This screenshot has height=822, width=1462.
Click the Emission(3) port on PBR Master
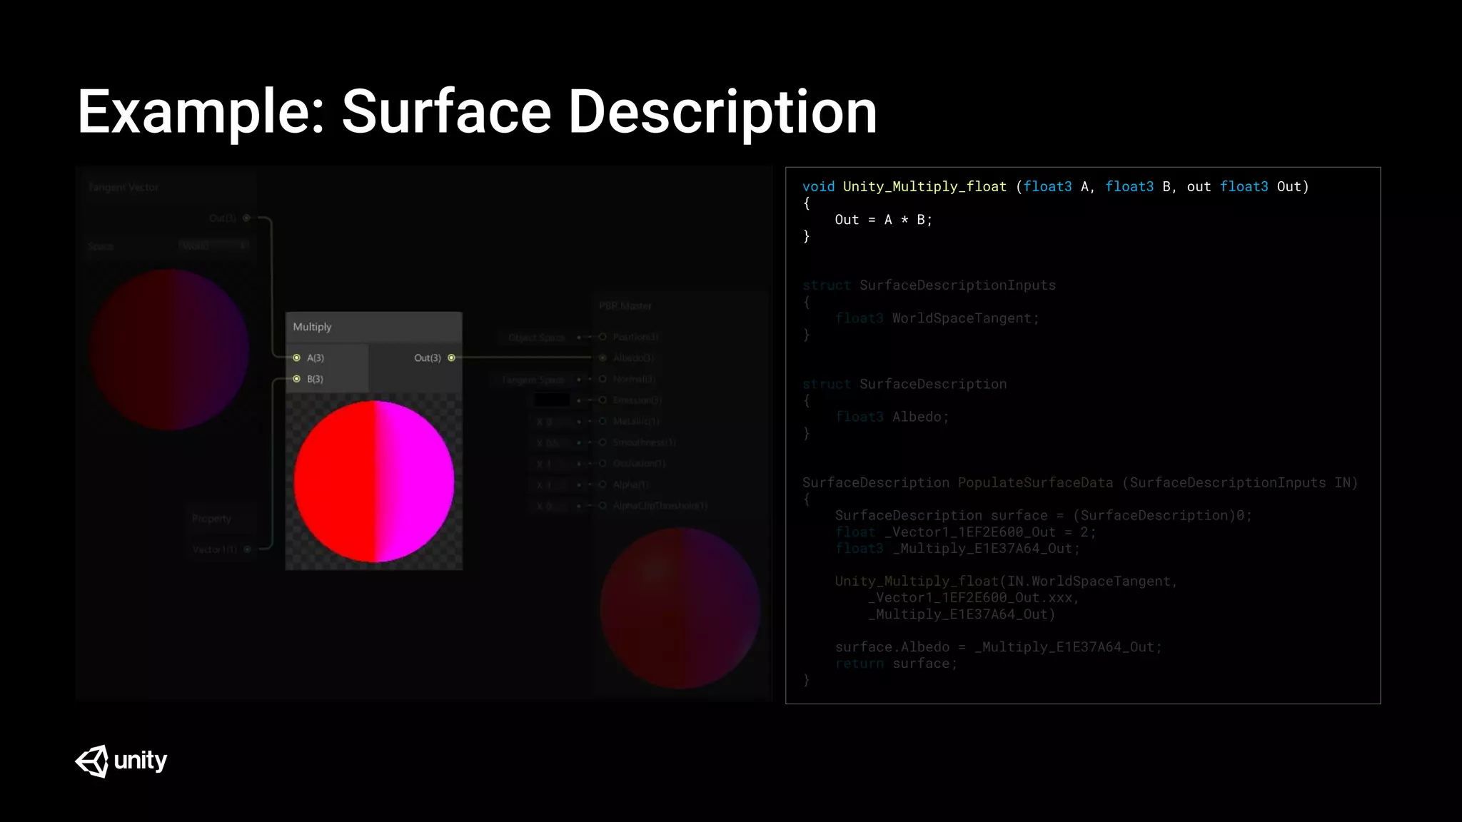point(603,400)
